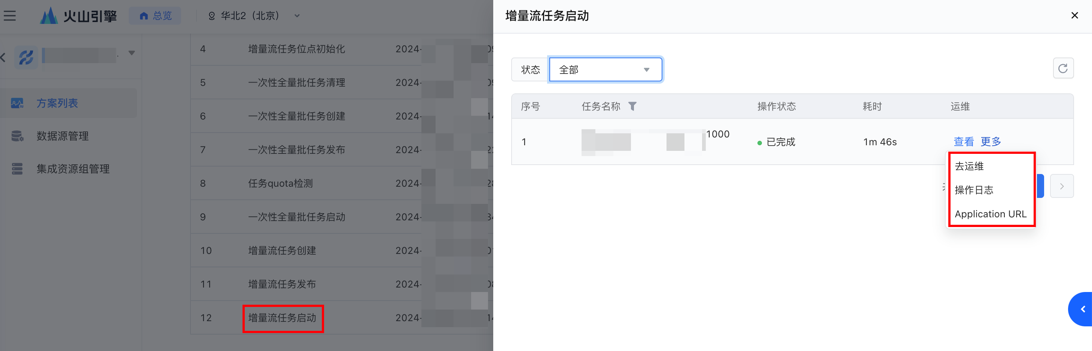1092x351 pixels.
Task: Click the project logo icon in sidebar
Action: [26, 57]
